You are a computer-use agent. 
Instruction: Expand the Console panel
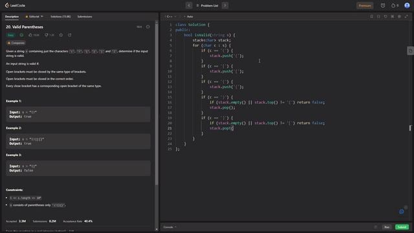169,227
